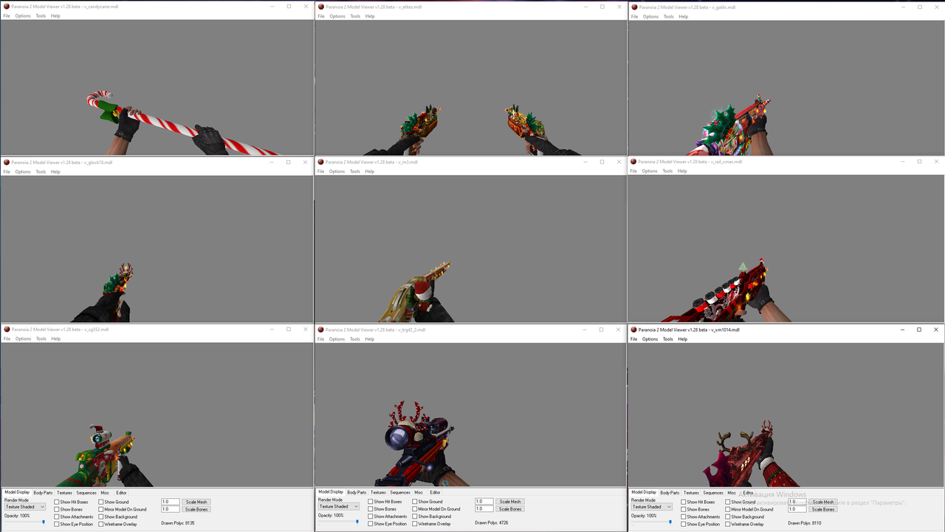Screen dimensions: 945x532
Task: Enable Show Eye Position in the v_trg42_2 window
Action: tap(371, 524)
